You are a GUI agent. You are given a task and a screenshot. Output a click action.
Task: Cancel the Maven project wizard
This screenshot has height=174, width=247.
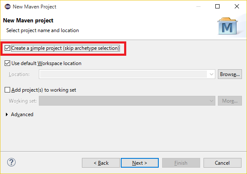[x=223, y=163]
